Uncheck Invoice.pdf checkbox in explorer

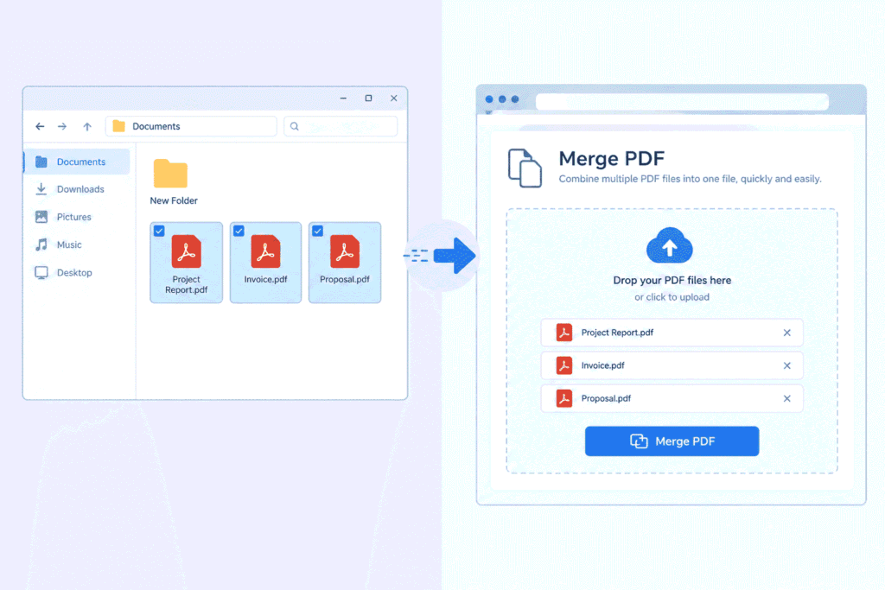(x=239, y=231)
